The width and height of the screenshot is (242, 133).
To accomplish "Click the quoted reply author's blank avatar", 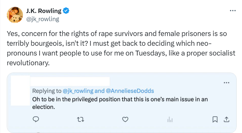I will (20, 90).
